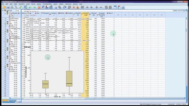Click the Go to Case icon
189x106 pixels.
click(x=43, y=7)
